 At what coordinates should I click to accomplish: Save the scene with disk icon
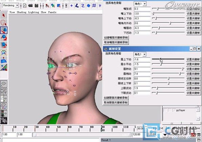coord(37,5)
